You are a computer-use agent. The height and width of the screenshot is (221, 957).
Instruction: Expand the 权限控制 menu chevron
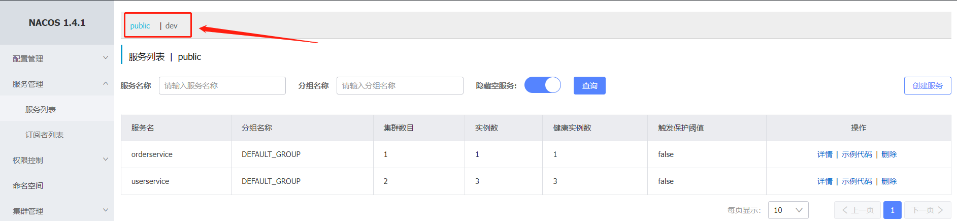[x=106, y=160]
